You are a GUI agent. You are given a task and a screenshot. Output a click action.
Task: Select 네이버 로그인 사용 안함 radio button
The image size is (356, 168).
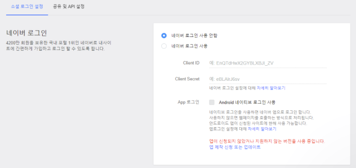click(x=164, y=36)
